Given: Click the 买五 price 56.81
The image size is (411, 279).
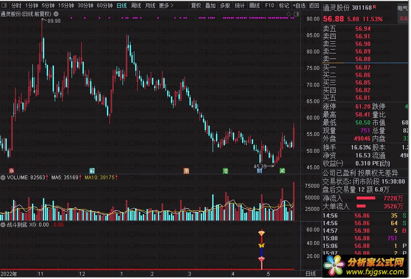Looking at the screenshot, I should click(363, 98).
